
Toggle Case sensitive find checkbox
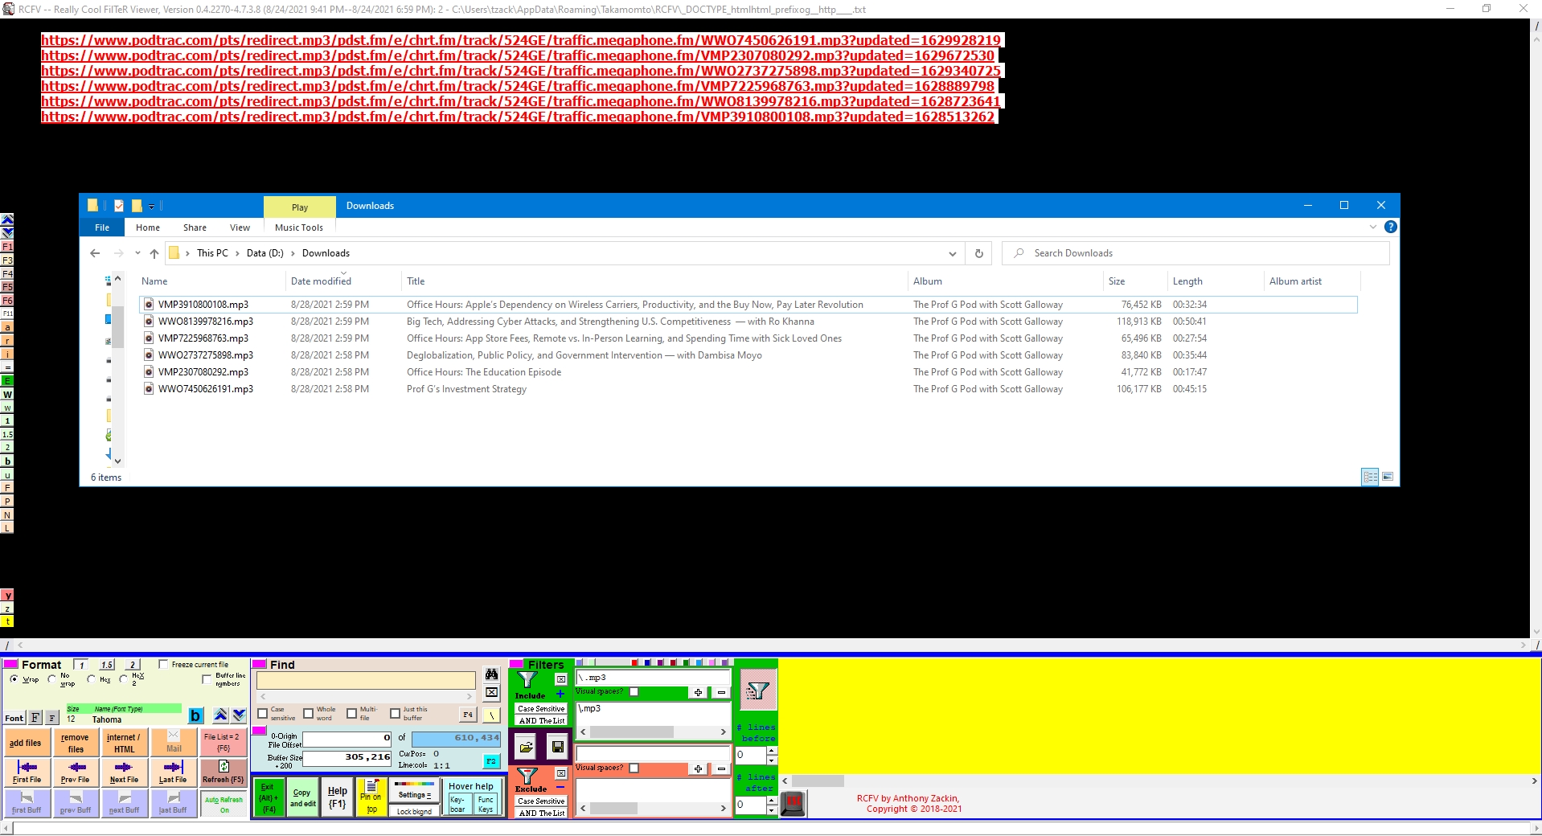(x=262, y=714)
